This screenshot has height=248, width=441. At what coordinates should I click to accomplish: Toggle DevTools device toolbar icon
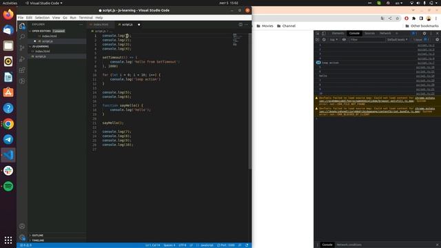324,33
